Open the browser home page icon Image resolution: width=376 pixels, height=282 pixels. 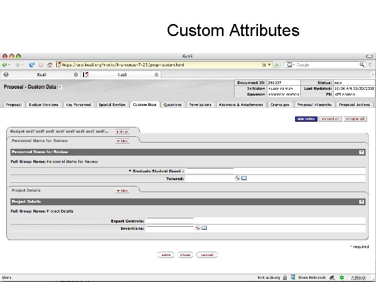tap(50, 65)
